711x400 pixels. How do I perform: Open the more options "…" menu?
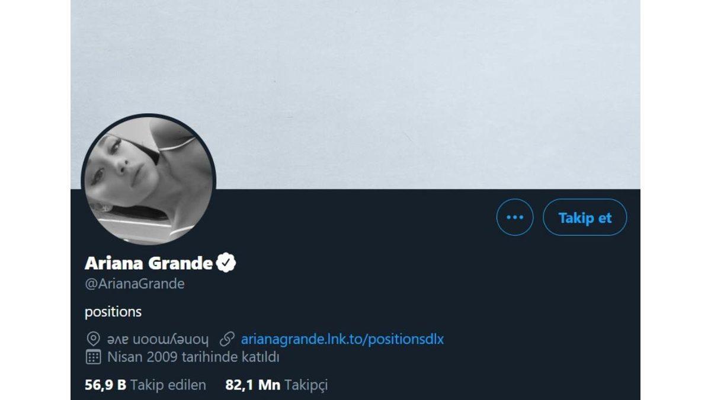pos(514,217)
